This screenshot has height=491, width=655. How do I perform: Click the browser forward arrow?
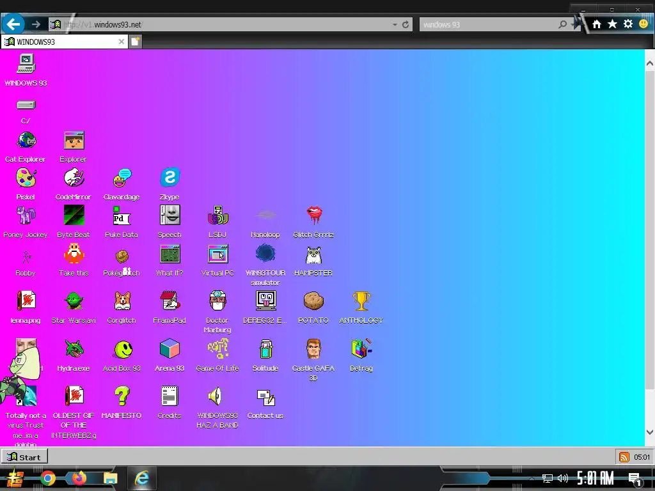click(36, 24)
